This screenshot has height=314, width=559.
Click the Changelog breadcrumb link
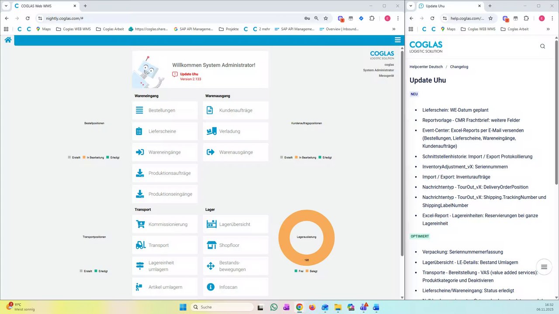point(459,67)
